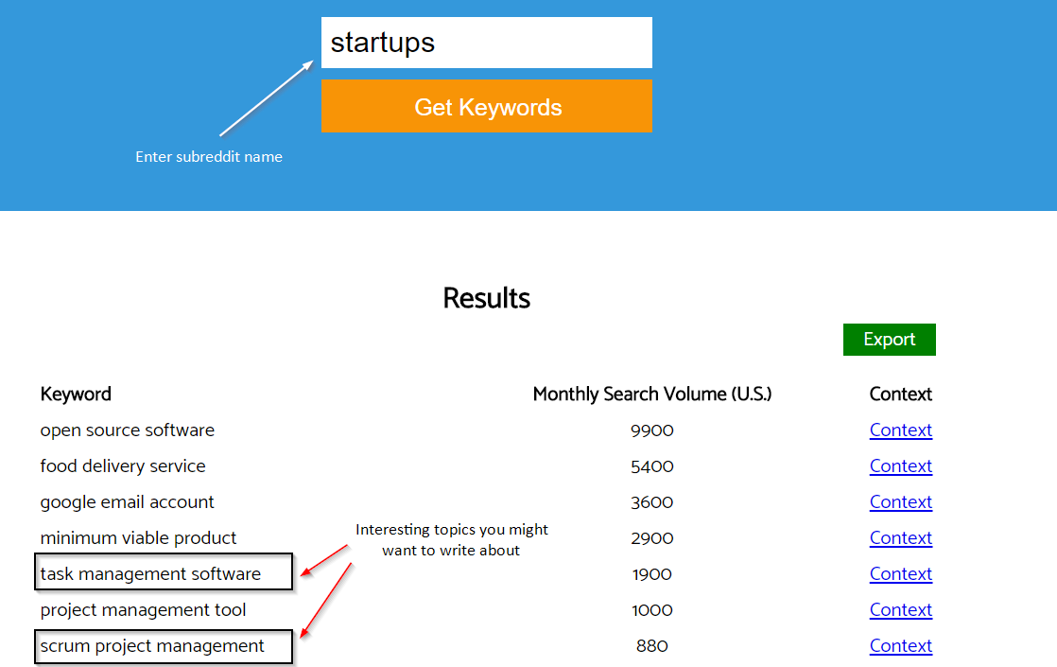The image size is (1057, 667).
Task: Open Context for project management tool
Action: pos(899,609)
